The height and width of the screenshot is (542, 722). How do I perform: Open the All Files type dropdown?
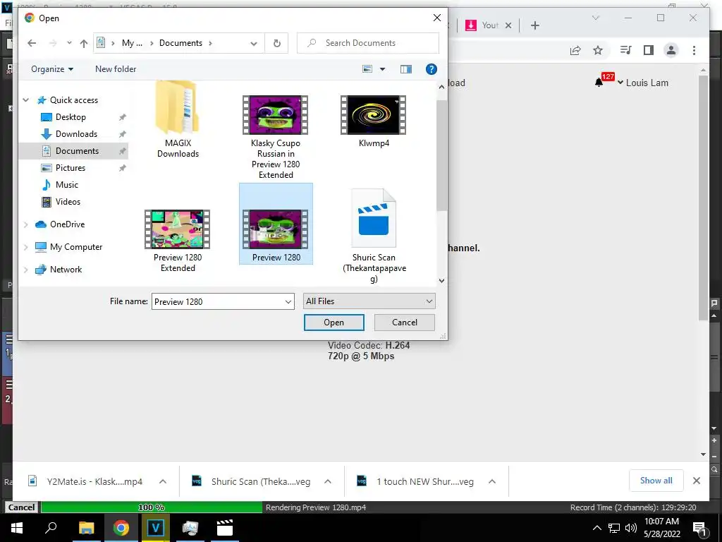369,301
